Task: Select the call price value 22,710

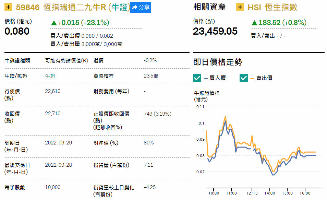Action: pos(53,114)
